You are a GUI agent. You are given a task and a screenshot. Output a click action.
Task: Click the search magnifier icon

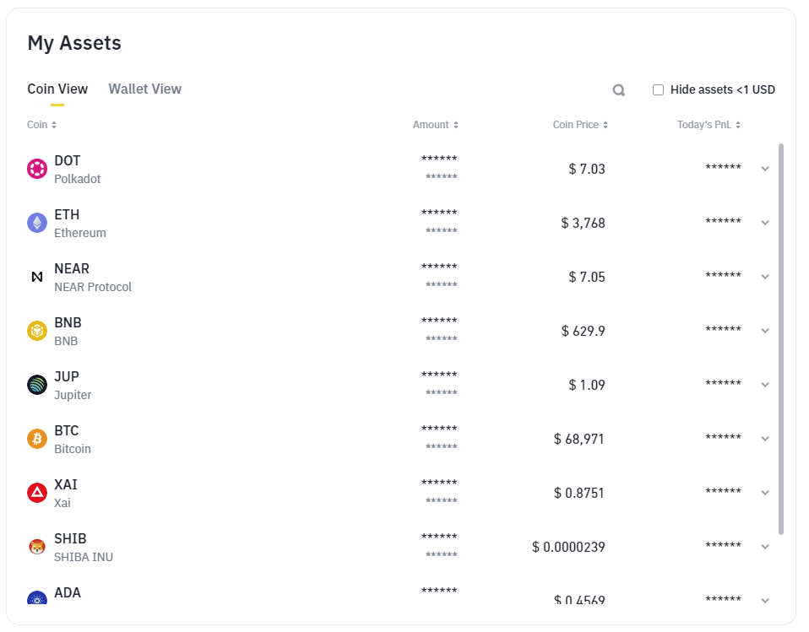tap(619, 90)
